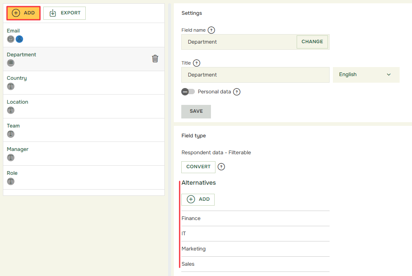
Task: Click the text type icon under Team
Action: pos(11,134)
